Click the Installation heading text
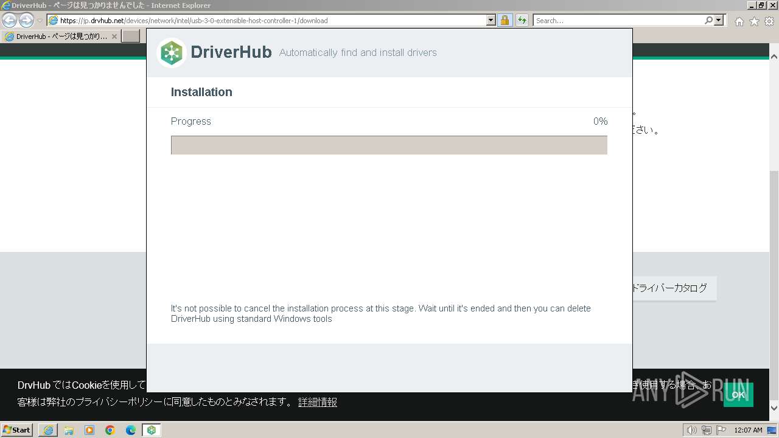 pos(201,92)
